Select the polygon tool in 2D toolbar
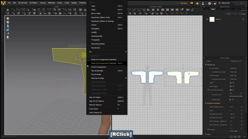Screen dimensions: 248x139 click(x=148, y=10)
